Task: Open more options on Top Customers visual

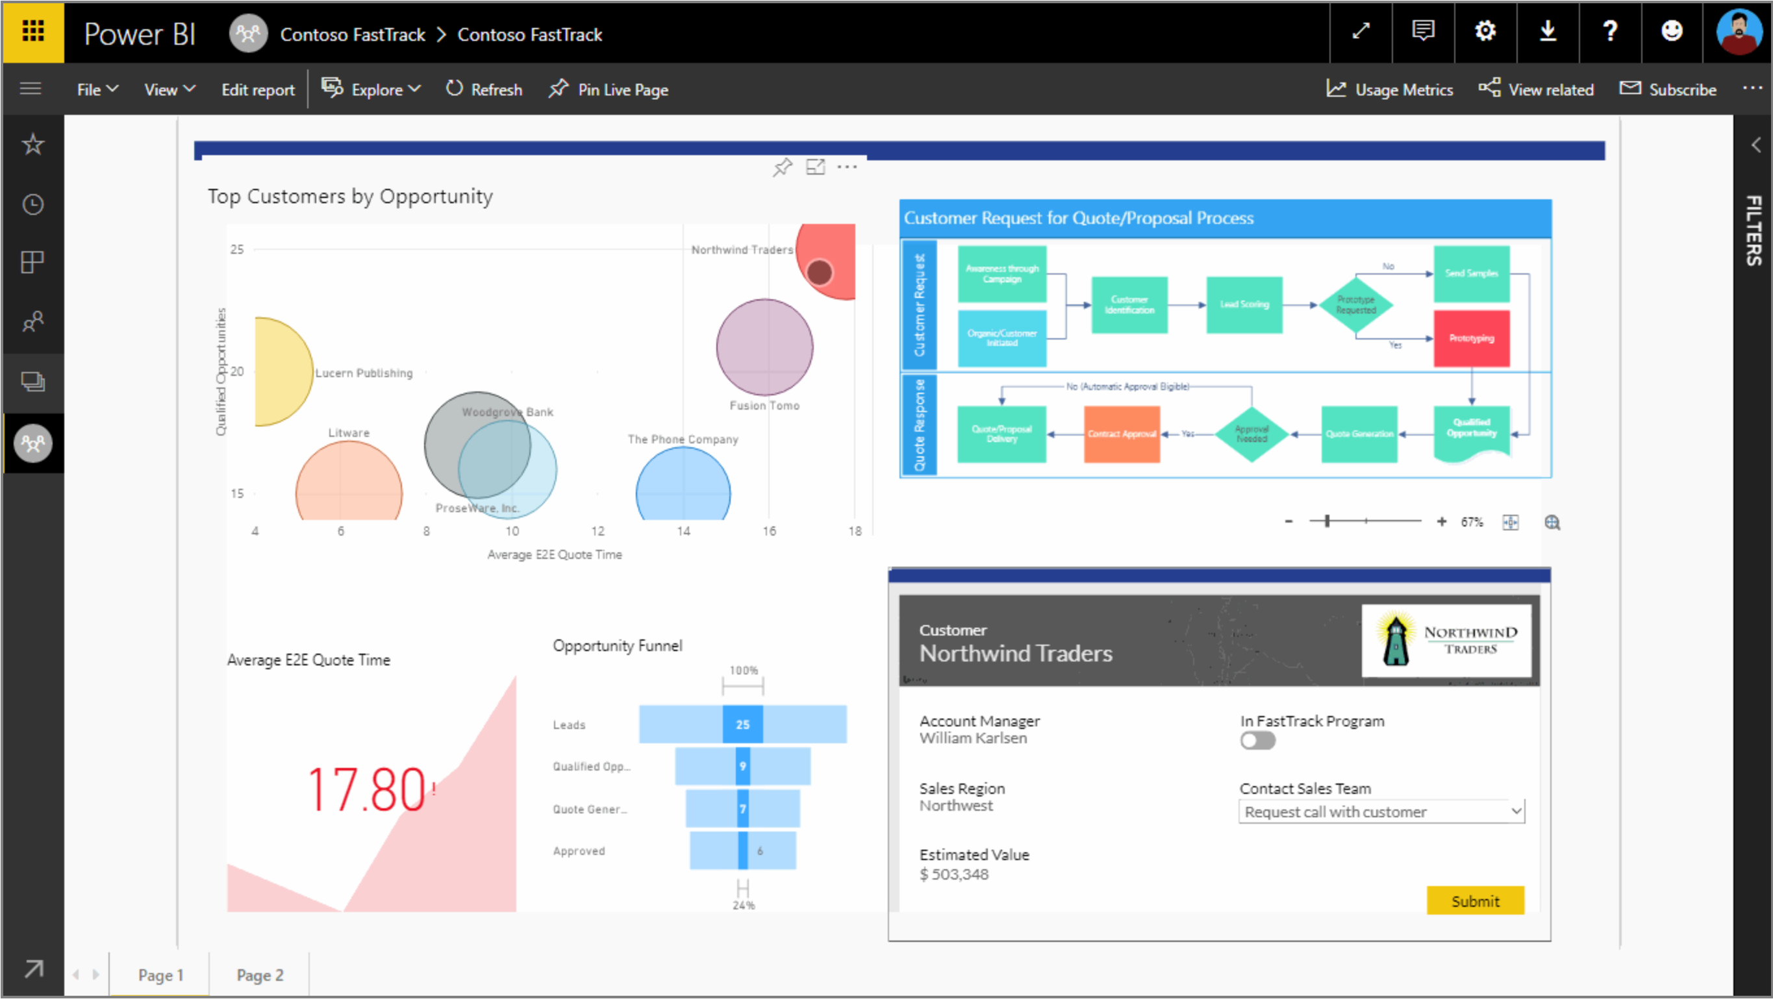Action: (848, 167)
